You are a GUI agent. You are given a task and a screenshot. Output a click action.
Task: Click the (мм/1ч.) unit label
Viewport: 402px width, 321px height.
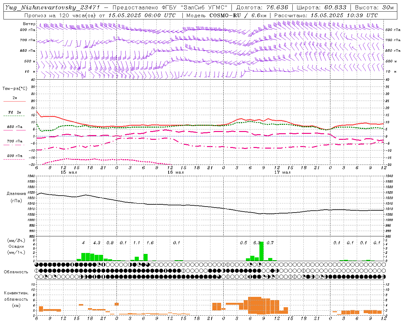(x=16, y=252)
